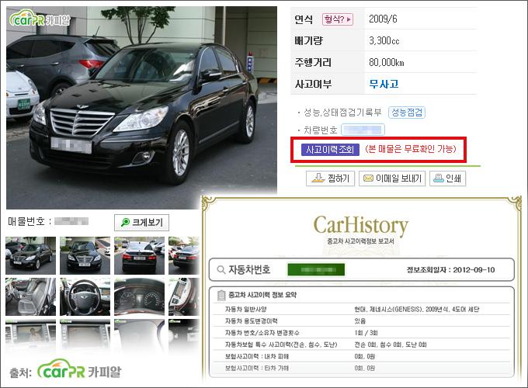The image size is (528, 388).
Task: Click the CarPR 카피알 source logo at bottom
Action: [79, 370]
